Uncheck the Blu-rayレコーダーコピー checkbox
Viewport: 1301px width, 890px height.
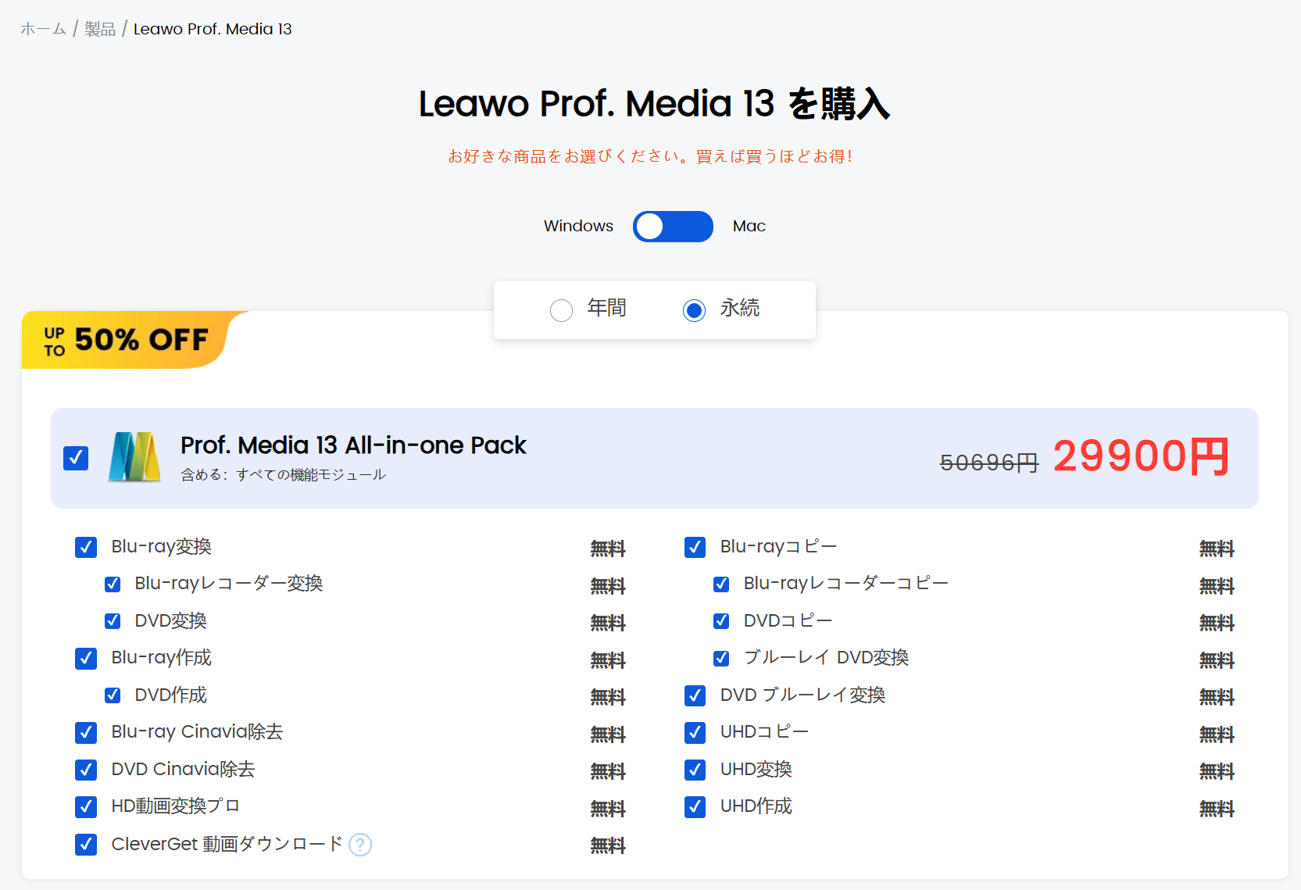[721, 584]
